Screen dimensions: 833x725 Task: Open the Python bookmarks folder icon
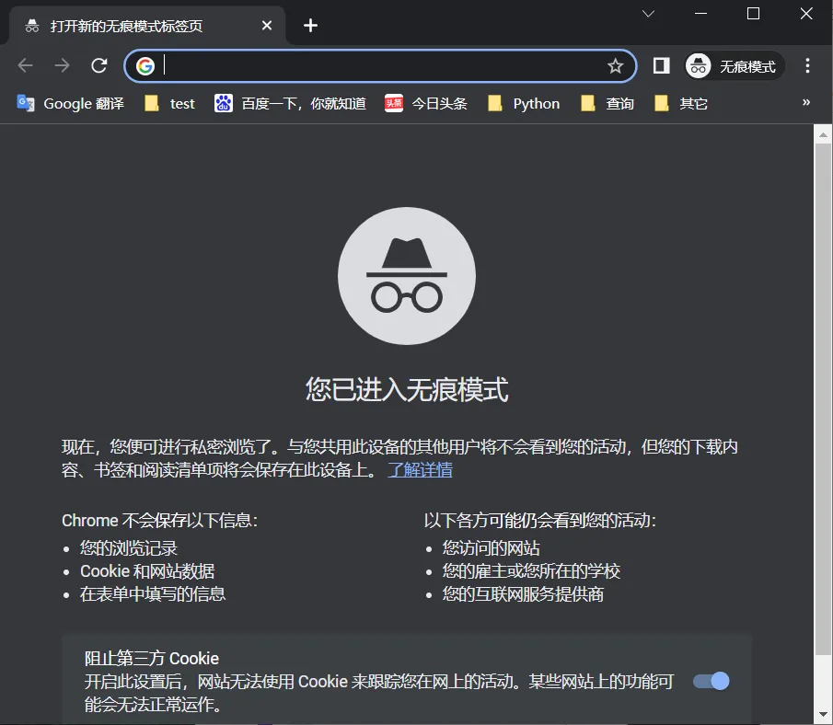[x=495, y=103]
